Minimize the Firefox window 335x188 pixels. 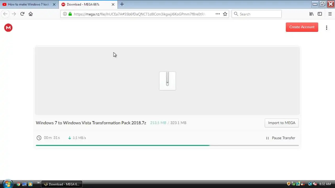pos(315,4)
